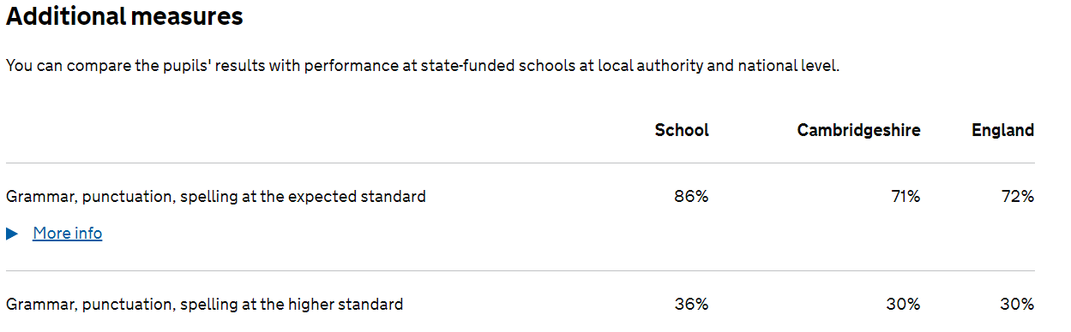Select the School 86% value
This screenshot has height=332, width=1071.
click(x=691, y=197)
